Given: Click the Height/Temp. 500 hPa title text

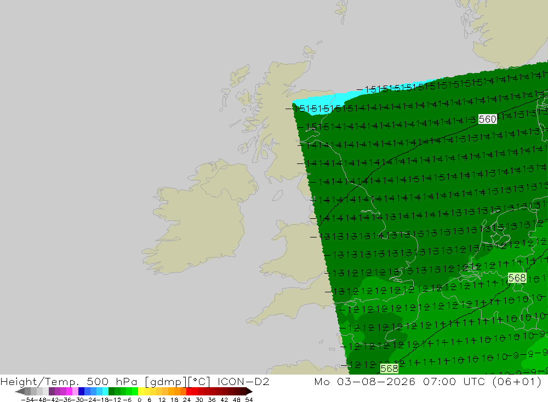Looking at the screenshot, I should pos(68,381).
